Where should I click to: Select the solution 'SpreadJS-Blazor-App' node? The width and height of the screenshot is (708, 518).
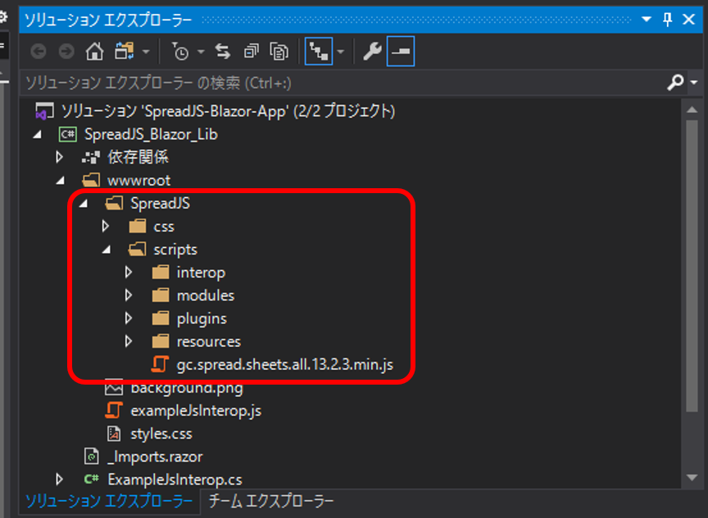point(228,111)
